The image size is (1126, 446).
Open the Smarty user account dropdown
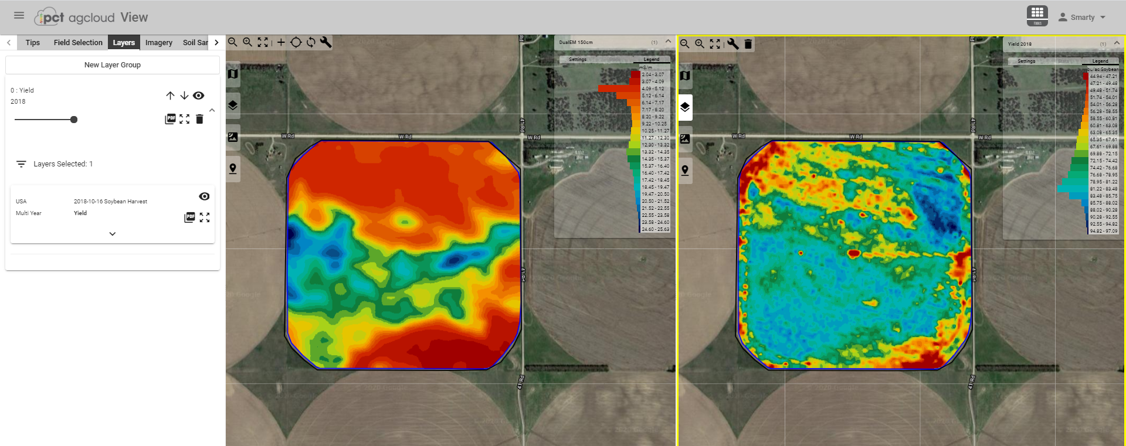click(x=1082, y=17)
